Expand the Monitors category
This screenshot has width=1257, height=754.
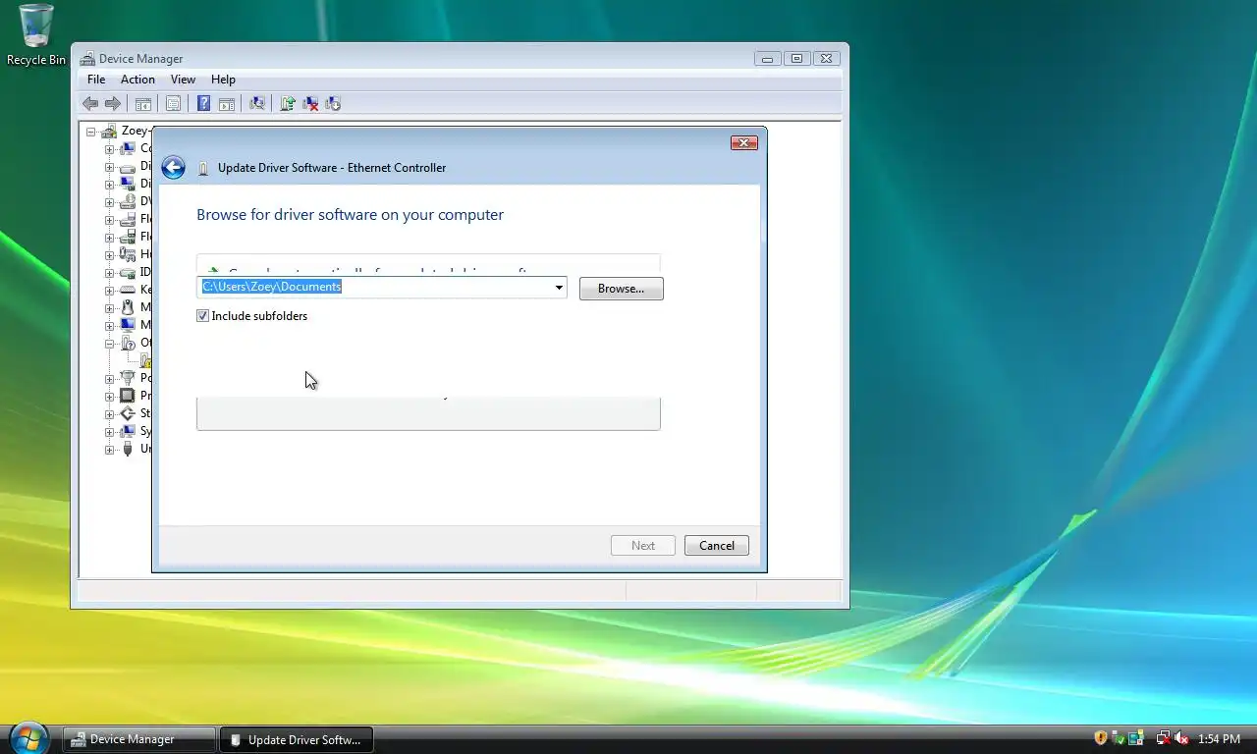pyautogui.click(x=109, y=326)
